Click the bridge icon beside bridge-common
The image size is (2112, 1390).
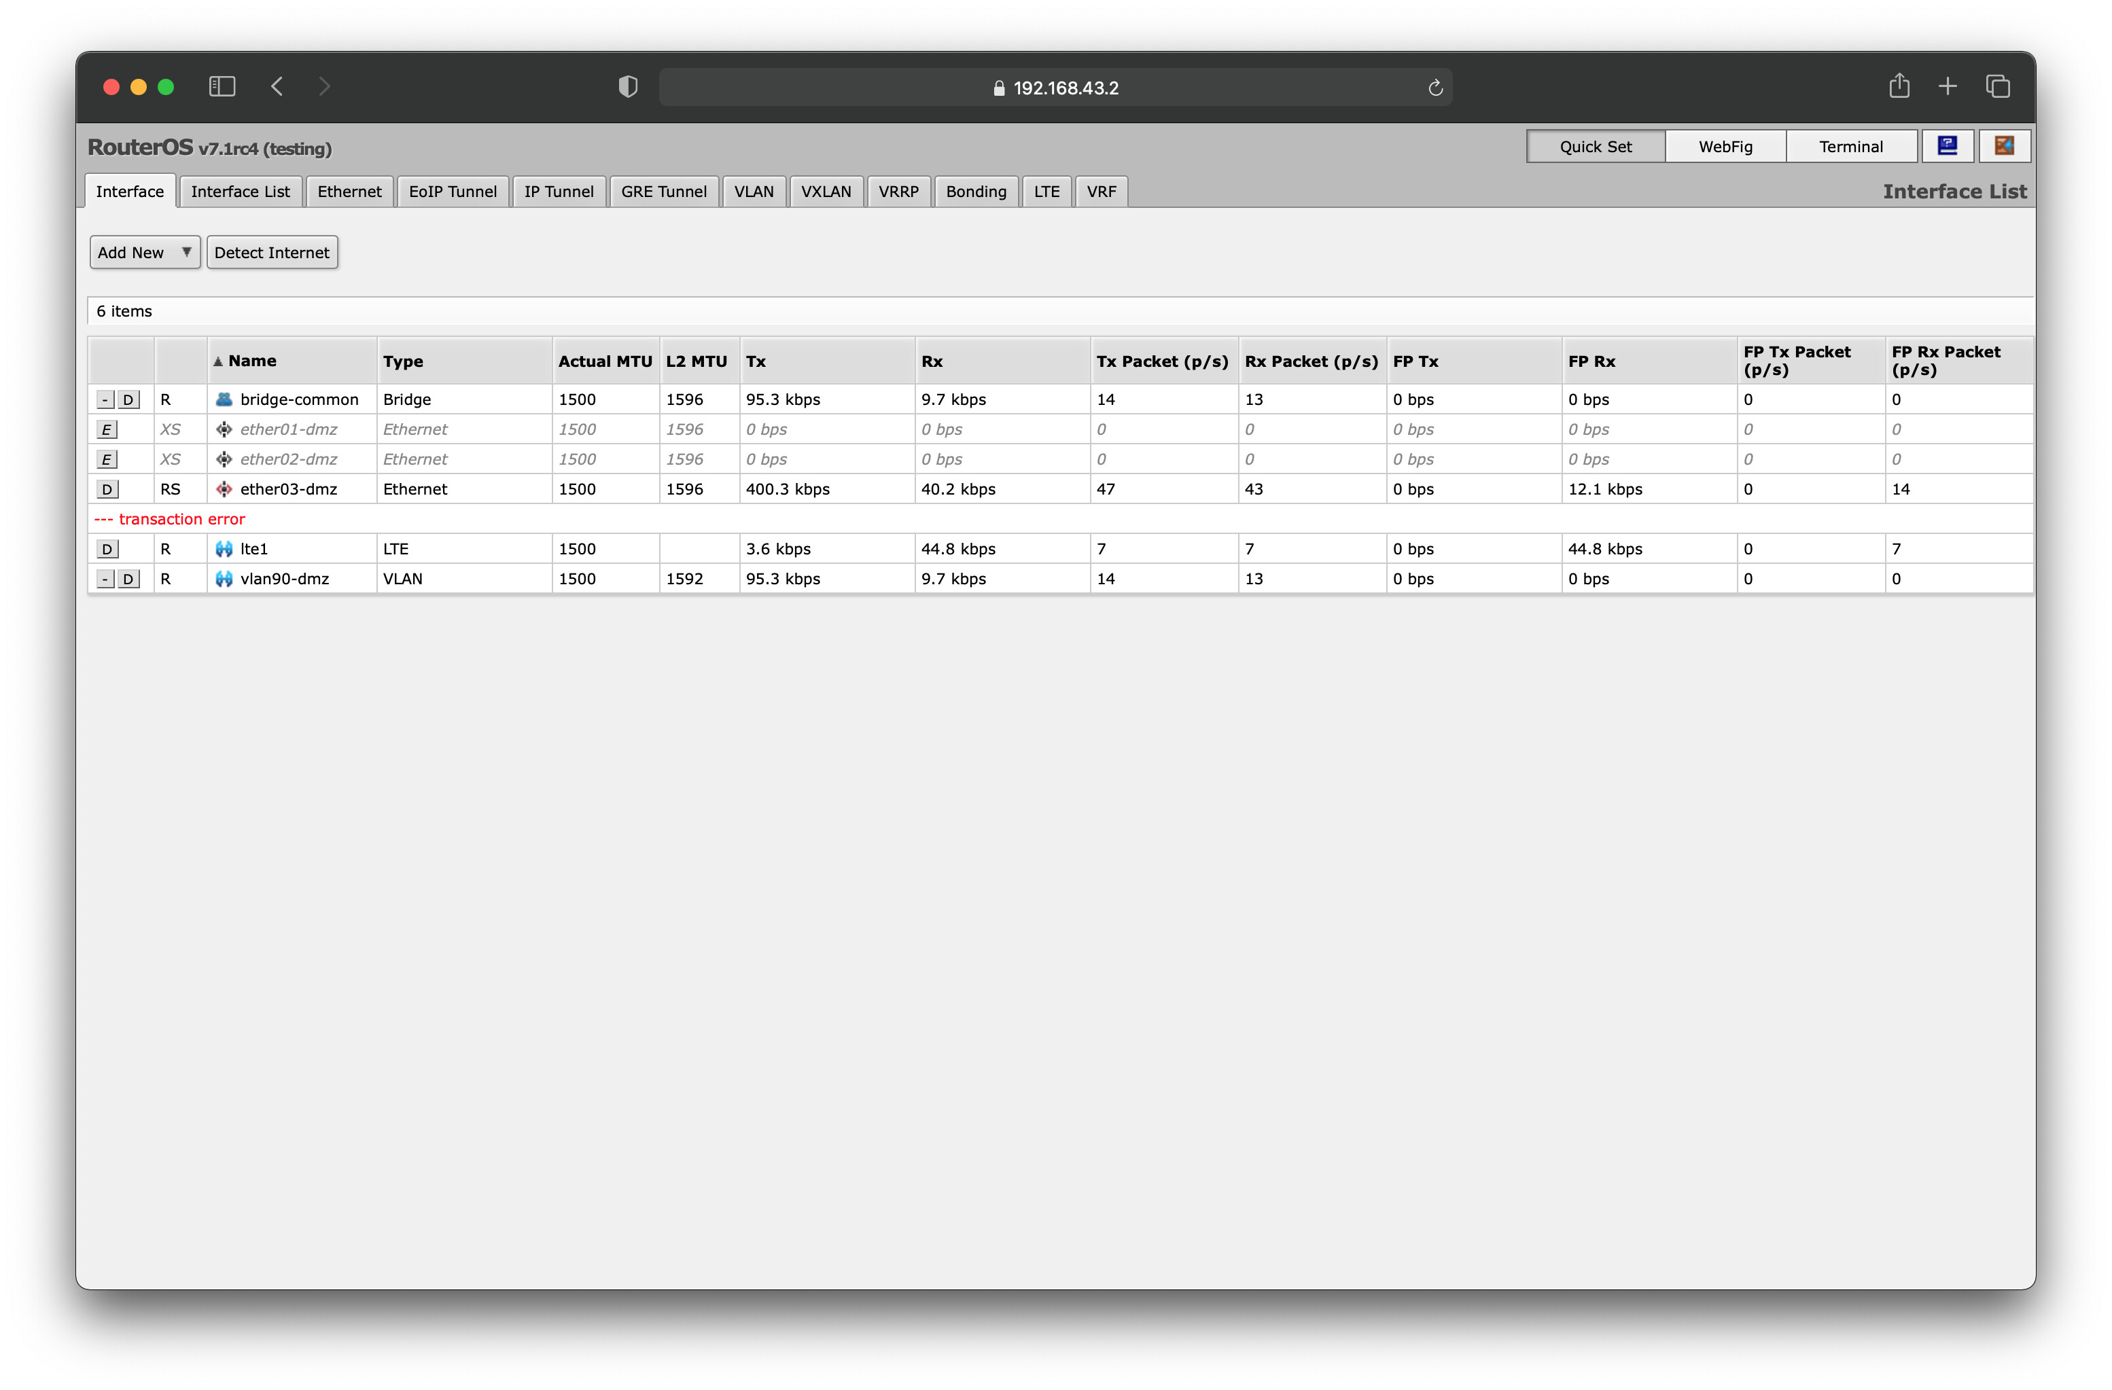pos(224,399)
